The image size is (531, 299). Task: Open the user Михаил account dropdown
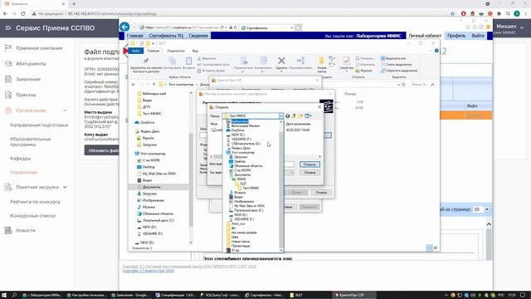click(522, 27)
